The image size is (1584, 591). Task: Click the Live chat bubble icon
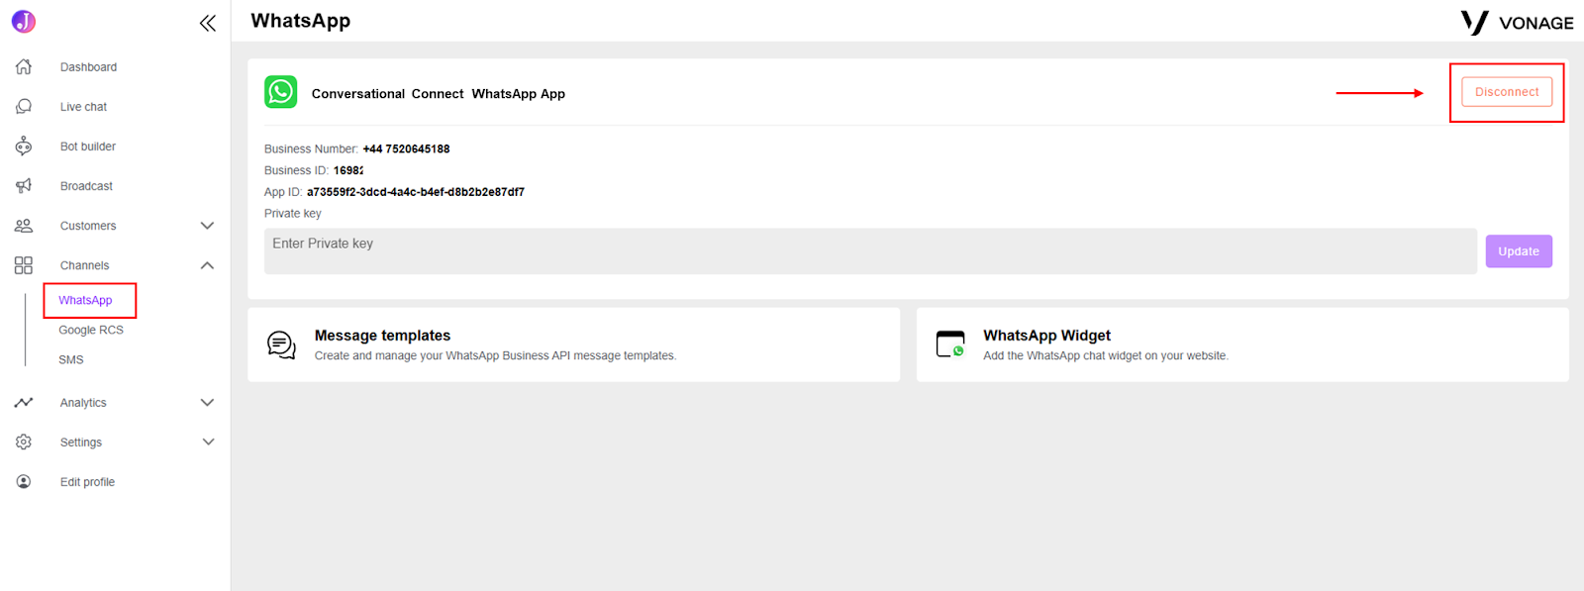(24, 106)
